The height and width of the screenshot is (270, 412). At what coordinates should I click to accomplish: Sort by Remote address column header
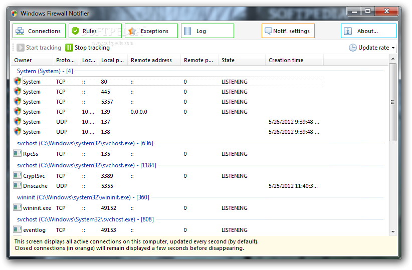coord(154,60)
